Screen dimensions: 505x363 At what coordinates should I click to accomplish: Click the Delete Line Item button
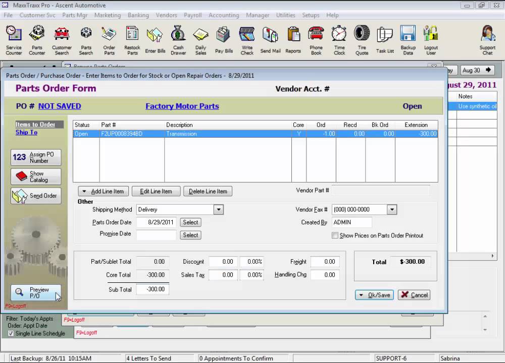click(208, 191)
